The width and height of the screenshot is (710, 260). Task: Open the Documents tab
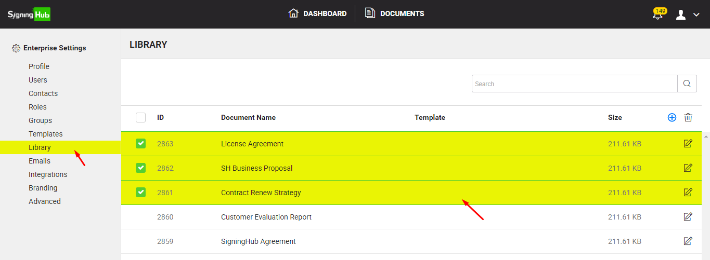coord(395,14)
